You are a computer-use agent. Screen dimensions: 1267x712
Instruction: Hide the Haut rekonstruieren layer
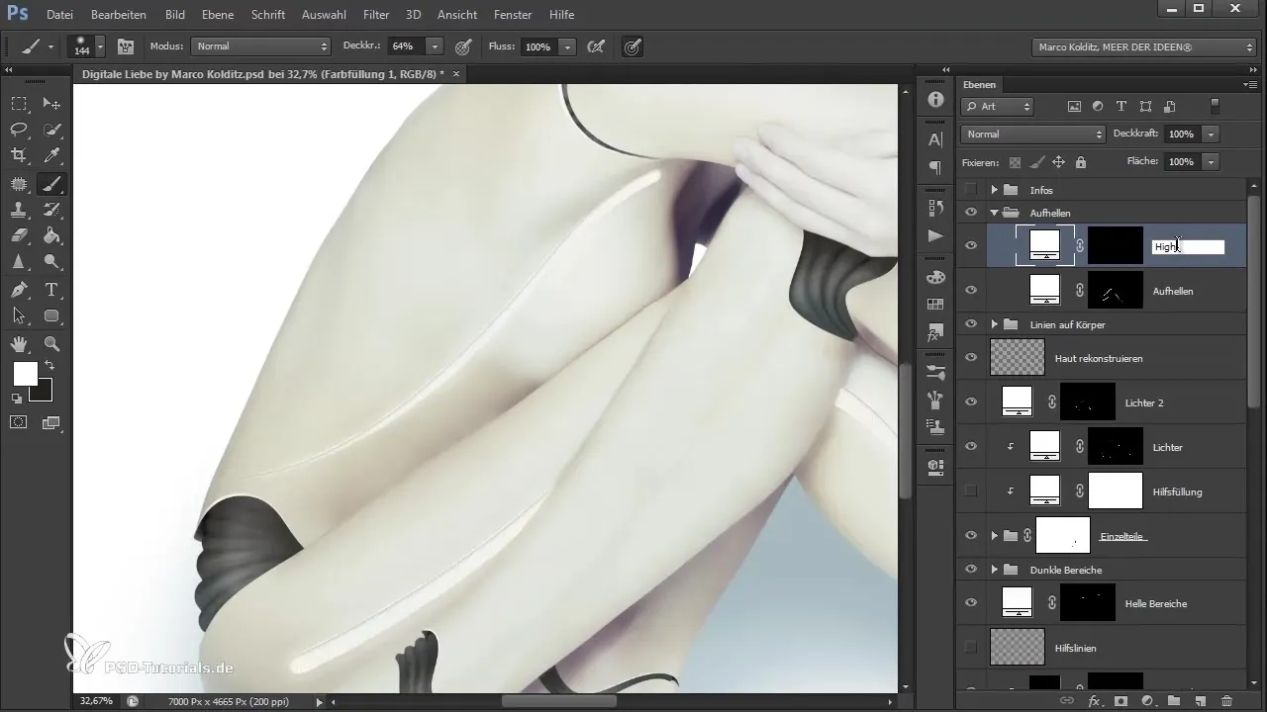[971, 357]
